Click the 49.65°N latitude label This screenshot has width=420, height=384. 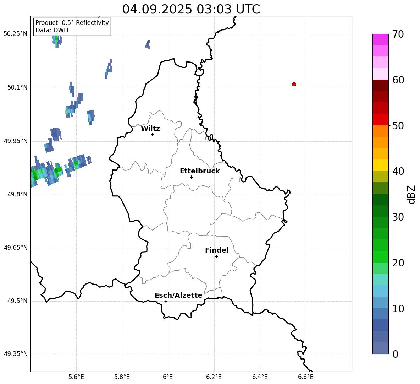(16, 247)
